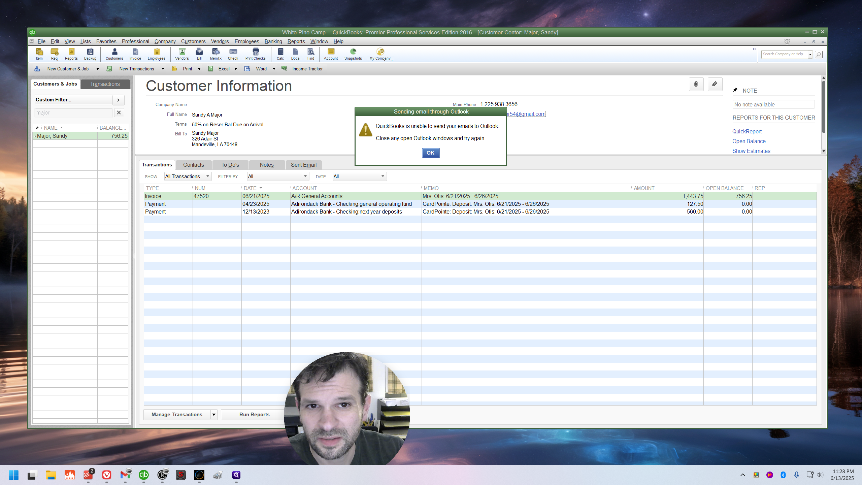Open the Calc calculator icon
This screenshot has width=862, height=485.
pyautogui.click(x=280, y=54)
